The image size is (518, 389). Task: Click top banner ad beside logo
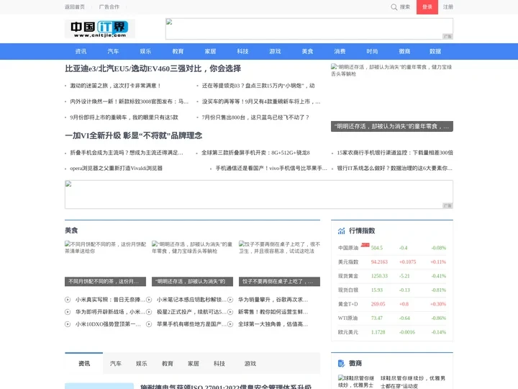[309, 29]
